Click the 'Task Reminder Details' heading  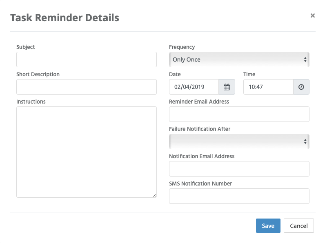coord(65,18)
